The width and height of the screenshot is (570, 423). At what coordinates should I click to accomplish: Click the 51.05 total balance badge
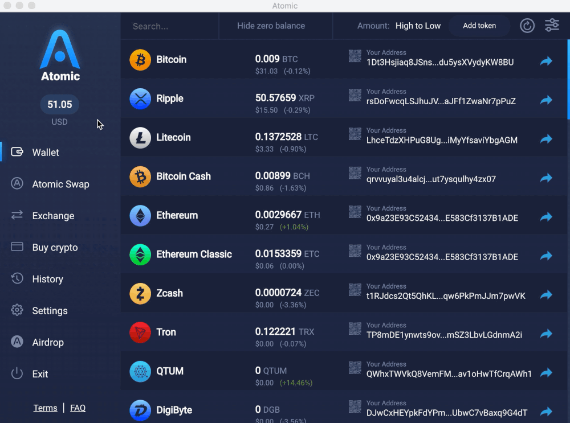[60, 105]
